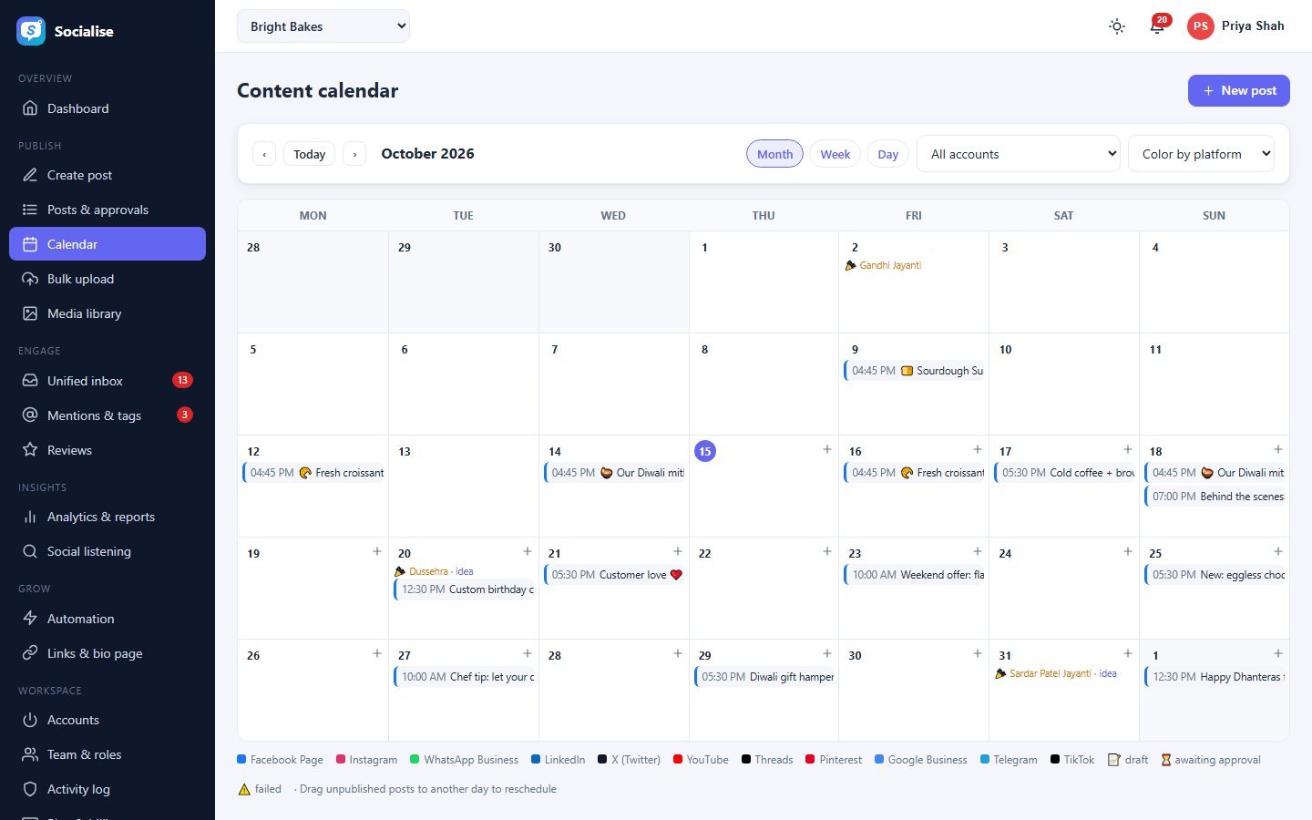Go to Create post in sidebar
1312x820 pixels.
(108, 175)
